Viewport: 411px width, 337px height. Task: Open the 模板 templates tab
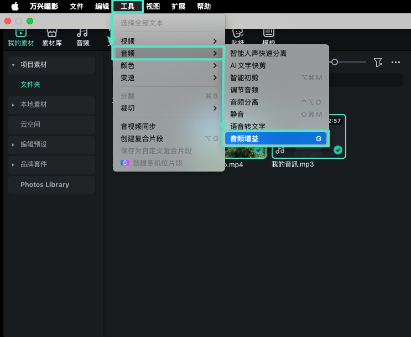click(x=269, y=37)
